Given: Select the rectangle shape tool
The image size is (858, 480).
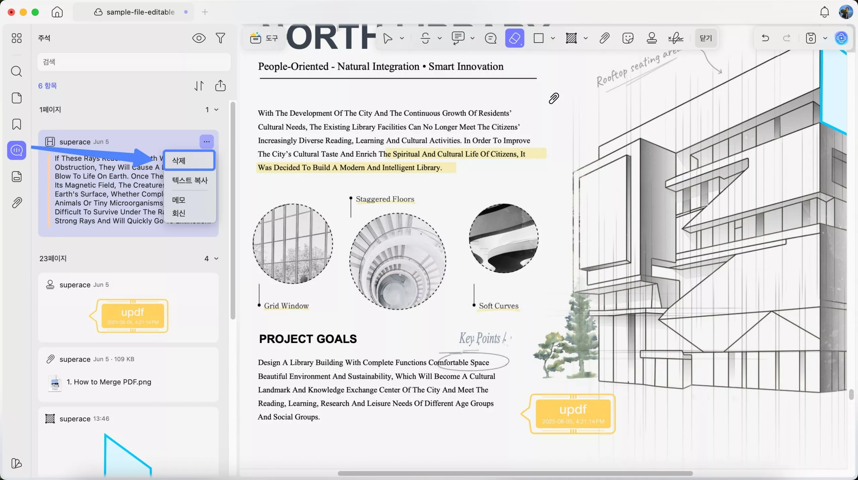Looking at the screenshot, I should (x=538, y=38).
